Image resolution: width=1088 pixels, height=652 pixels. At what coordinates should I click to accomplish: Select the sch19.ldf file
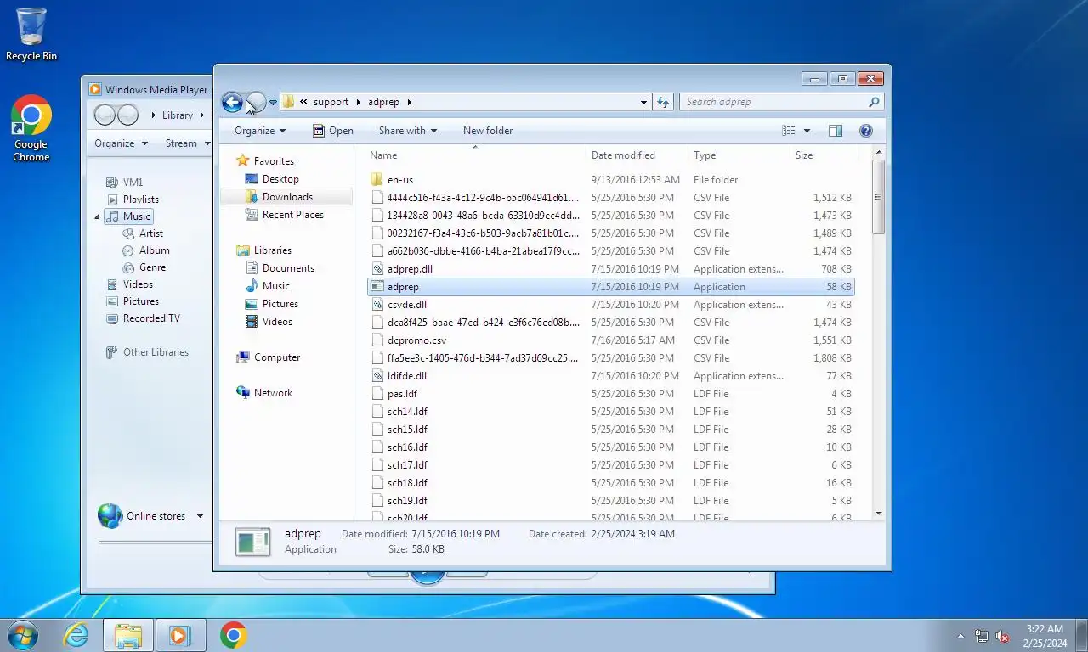(610, 501)
